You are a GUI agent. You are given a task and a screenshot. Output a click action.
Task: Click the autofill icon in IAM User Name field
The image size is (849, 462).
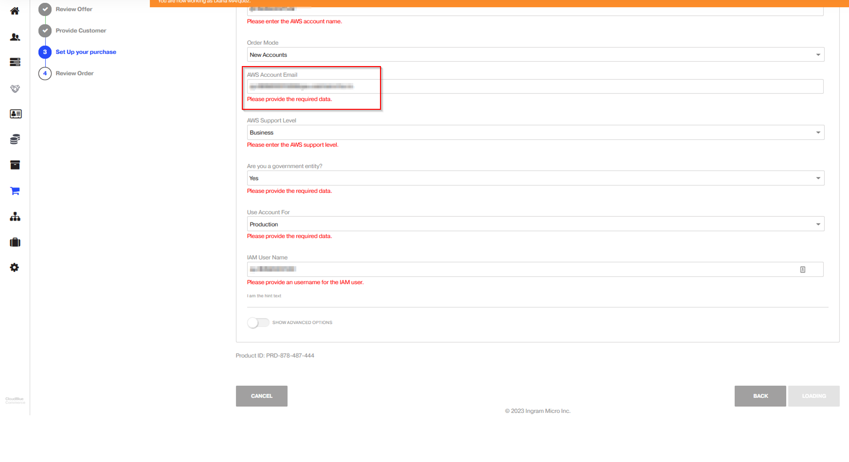803,270
